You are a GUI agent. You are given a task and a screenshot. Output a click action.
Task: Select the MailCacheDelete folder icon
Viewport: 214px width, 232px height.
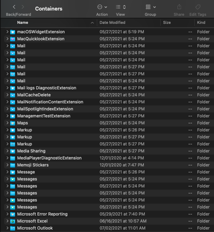[13, 95]
